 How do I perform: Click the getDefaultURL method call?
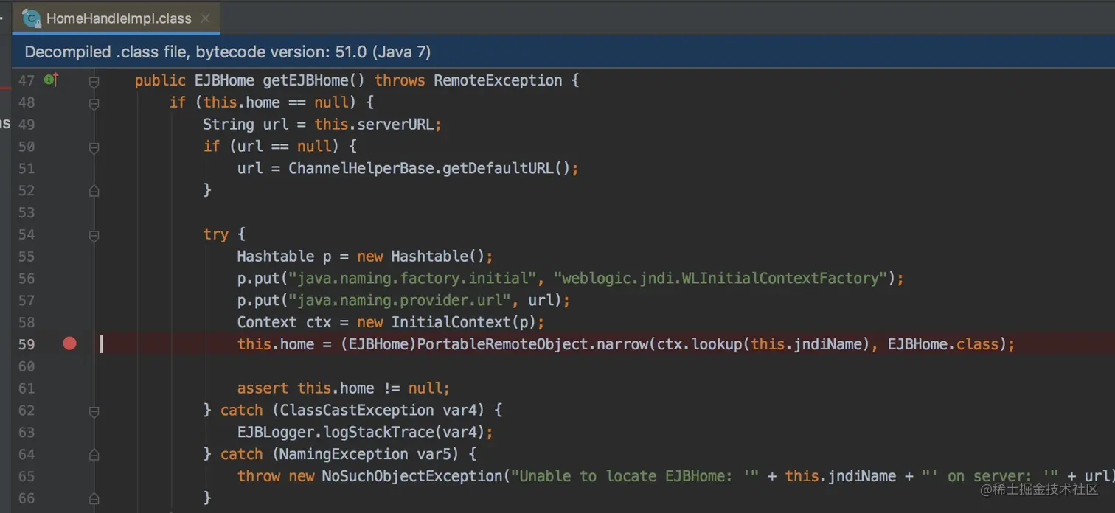pos(498,168)
